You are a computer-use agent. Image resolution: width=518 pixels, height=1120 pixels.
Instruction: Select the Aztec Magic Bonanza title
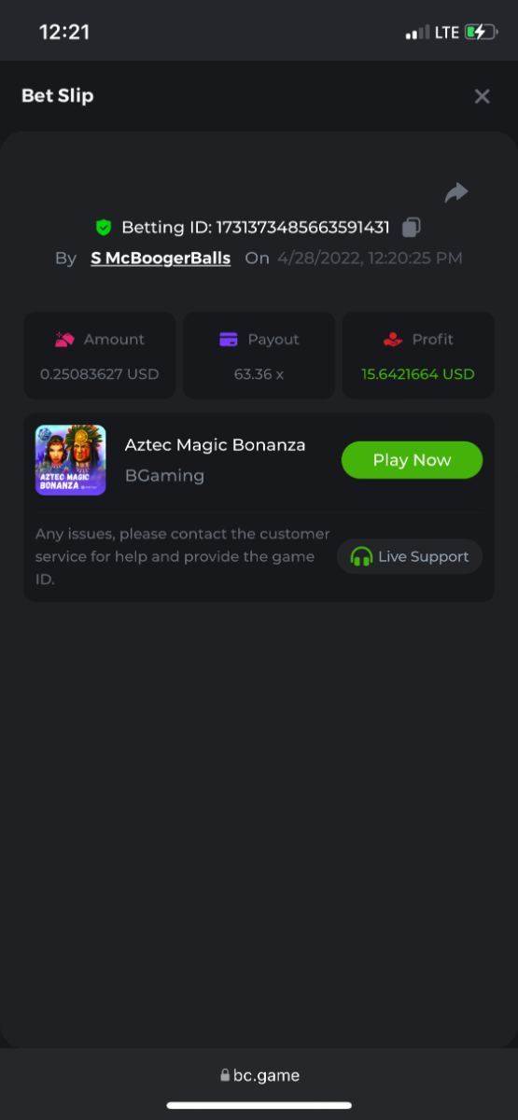point(216,445)
